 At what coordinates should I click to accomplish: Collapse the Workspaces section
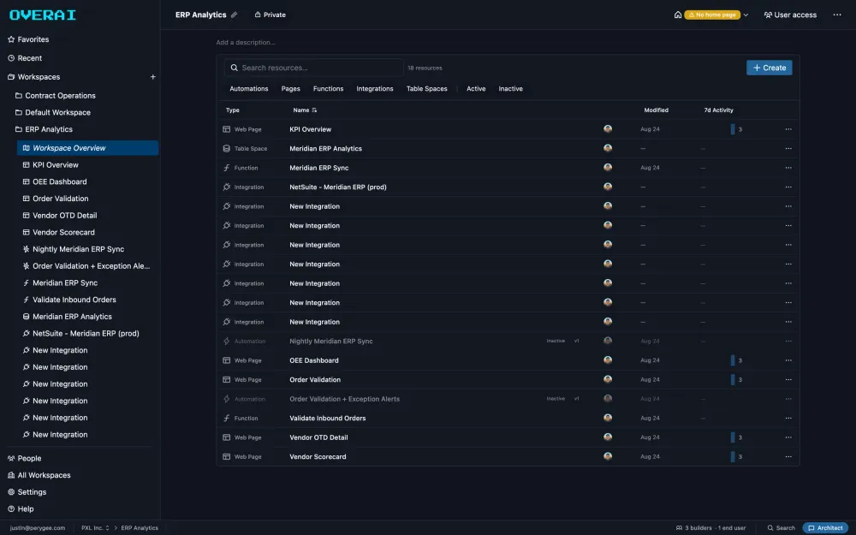click(34, 77)
